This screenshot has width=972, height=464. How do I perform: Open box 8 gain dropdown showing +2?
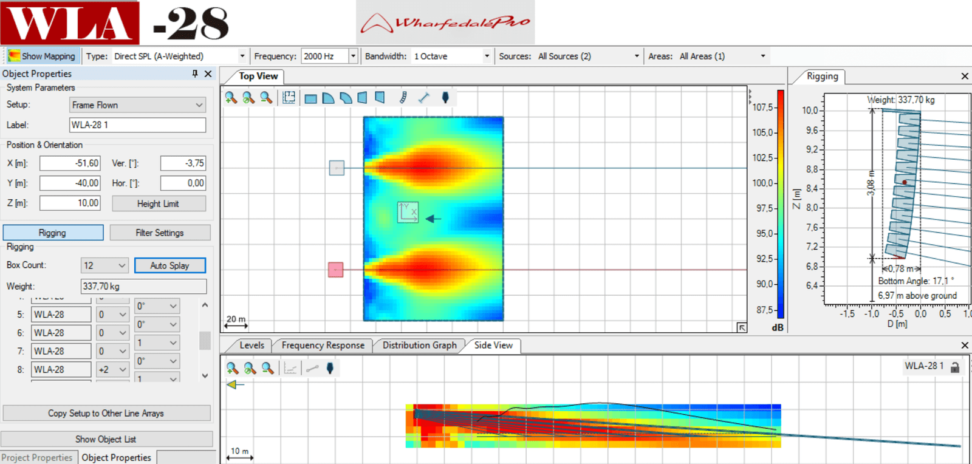click(112, 369)
